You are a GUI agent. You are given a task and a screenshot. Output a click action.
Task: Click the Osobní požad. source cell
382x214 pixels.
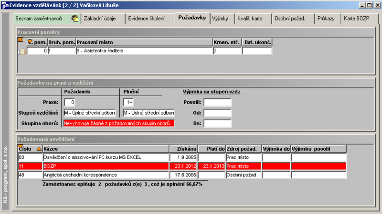[x=244, y=175]
